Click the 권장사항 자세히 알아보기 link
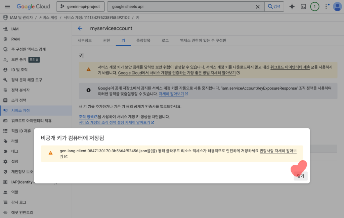 click(x=278, y=151)
